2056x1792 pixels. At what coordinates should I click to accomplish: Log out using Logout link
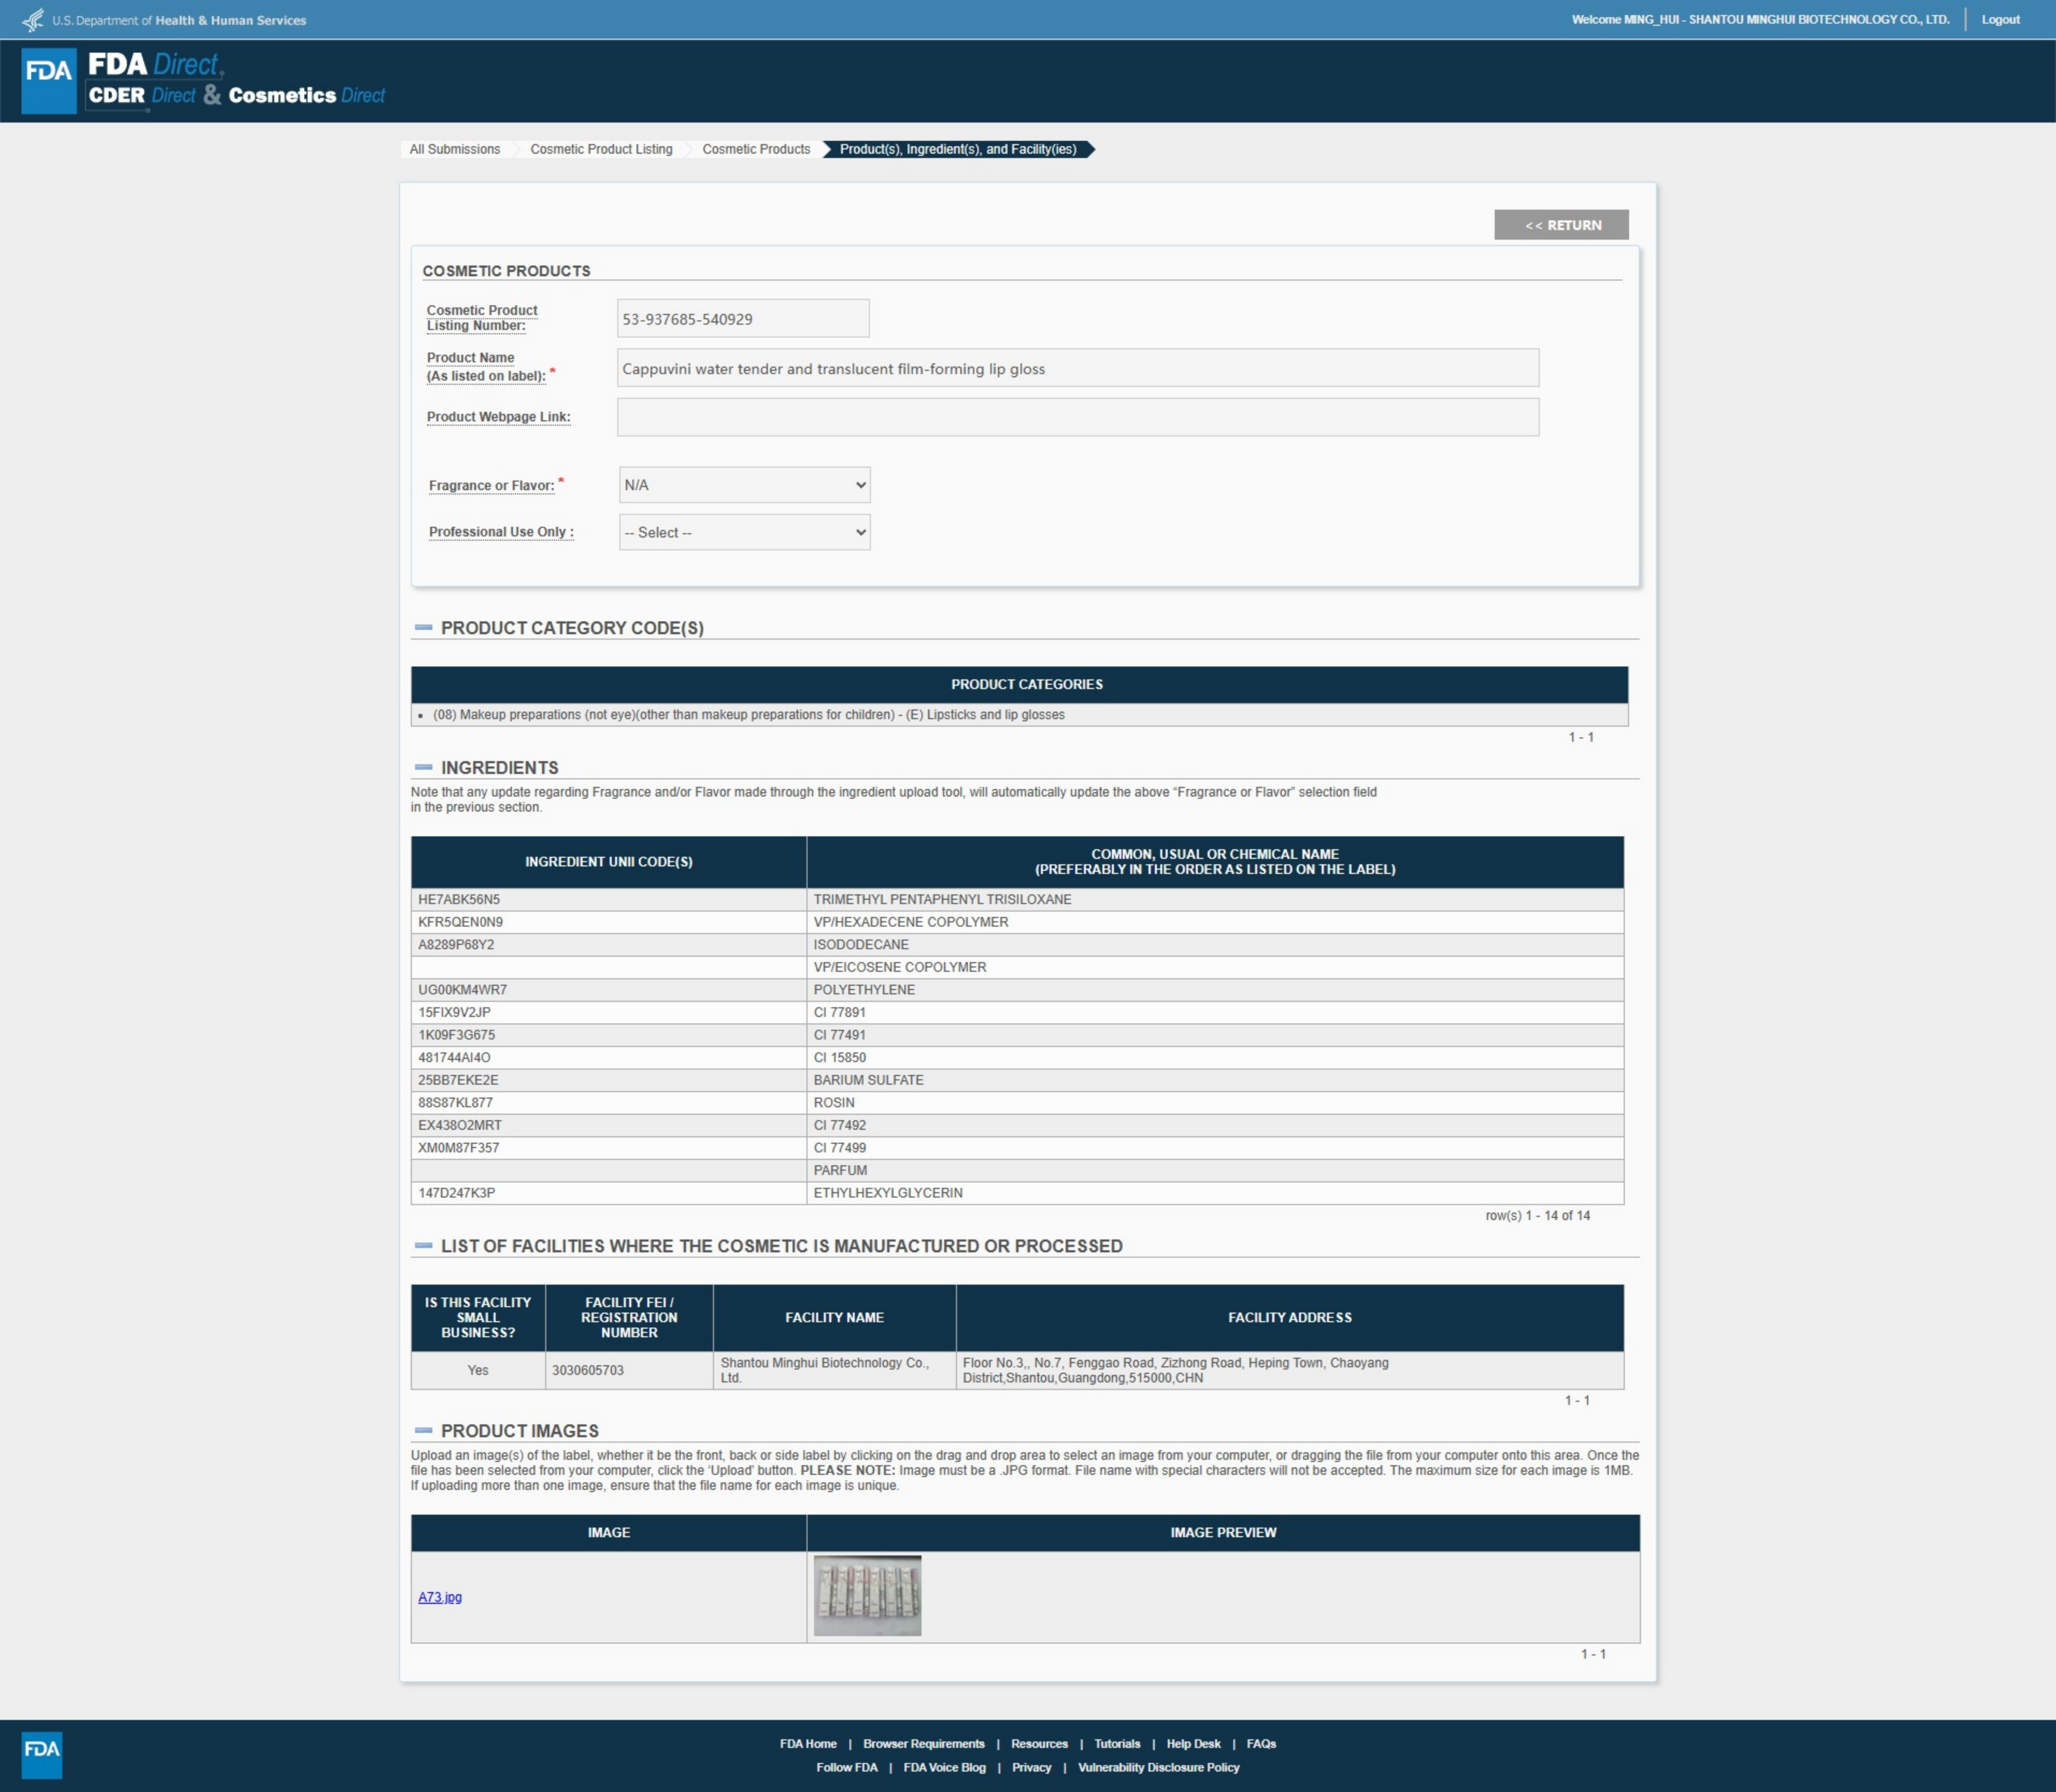2000,19
